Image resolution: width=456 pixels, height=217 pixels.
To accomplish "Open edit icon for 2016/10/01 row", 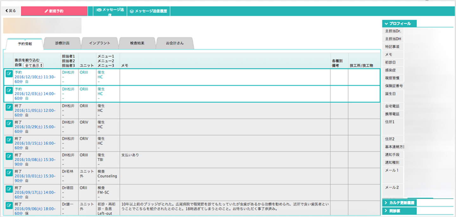I will (x=9, y=173).
